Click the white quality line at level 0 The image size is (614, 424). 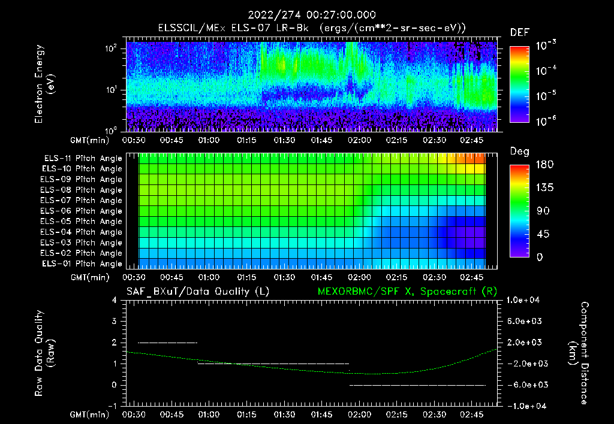point(417,385)
